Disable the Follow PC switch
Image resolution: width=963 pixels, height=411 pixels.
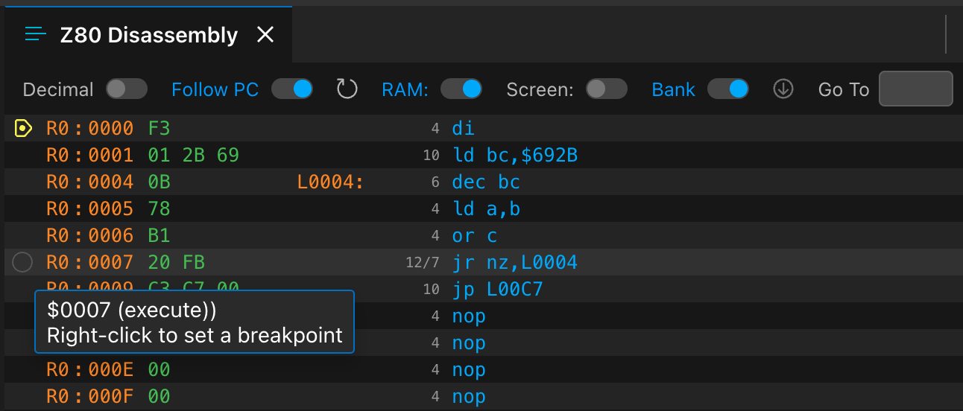coord(292,89)
